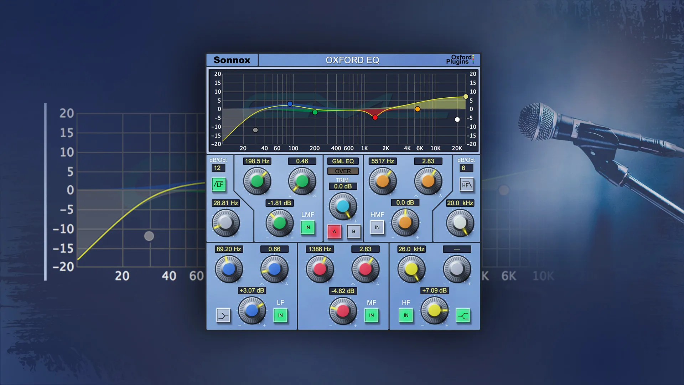This screenshot has height=385, width=684.
Task: Click the grey HF Q knob
Action: [x=457, y=269]
